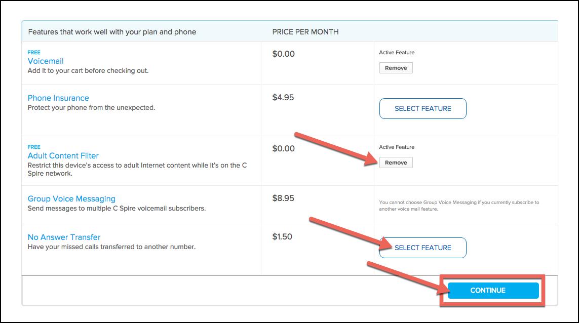
Task: Click the $1.50 No Answer Transfer price
Action: 282,236
